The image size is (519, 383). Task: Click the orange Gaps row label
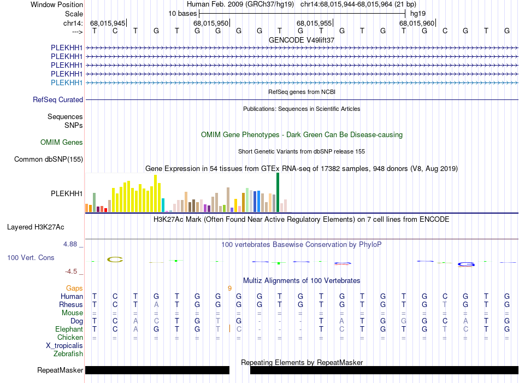[x=74, y=288]
